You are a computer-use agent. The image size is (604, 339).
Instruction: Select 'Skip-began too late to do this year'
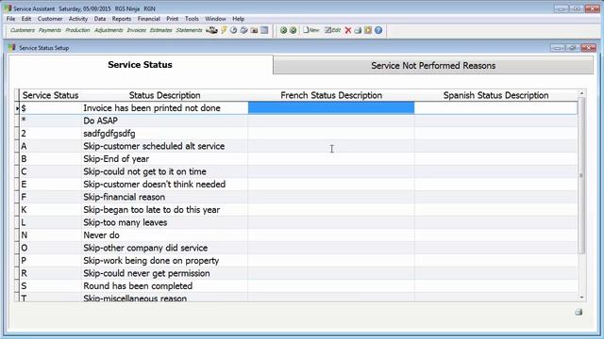(164, 209)
